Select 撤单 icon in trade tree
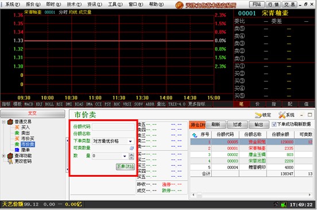Viewport: 317px width, 210px height. point(17,150)
